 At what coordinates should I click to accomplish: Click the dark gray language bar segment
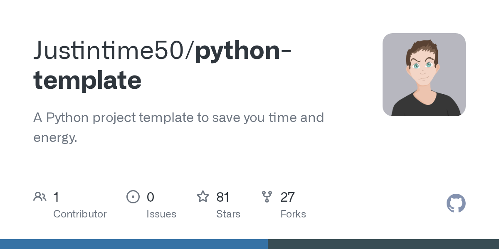[x=383, y=244]
